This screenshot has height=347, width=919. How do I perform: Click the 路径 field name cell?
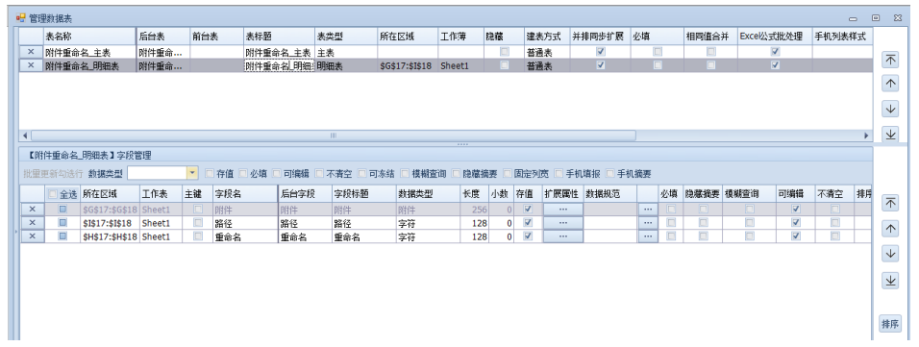245,222
